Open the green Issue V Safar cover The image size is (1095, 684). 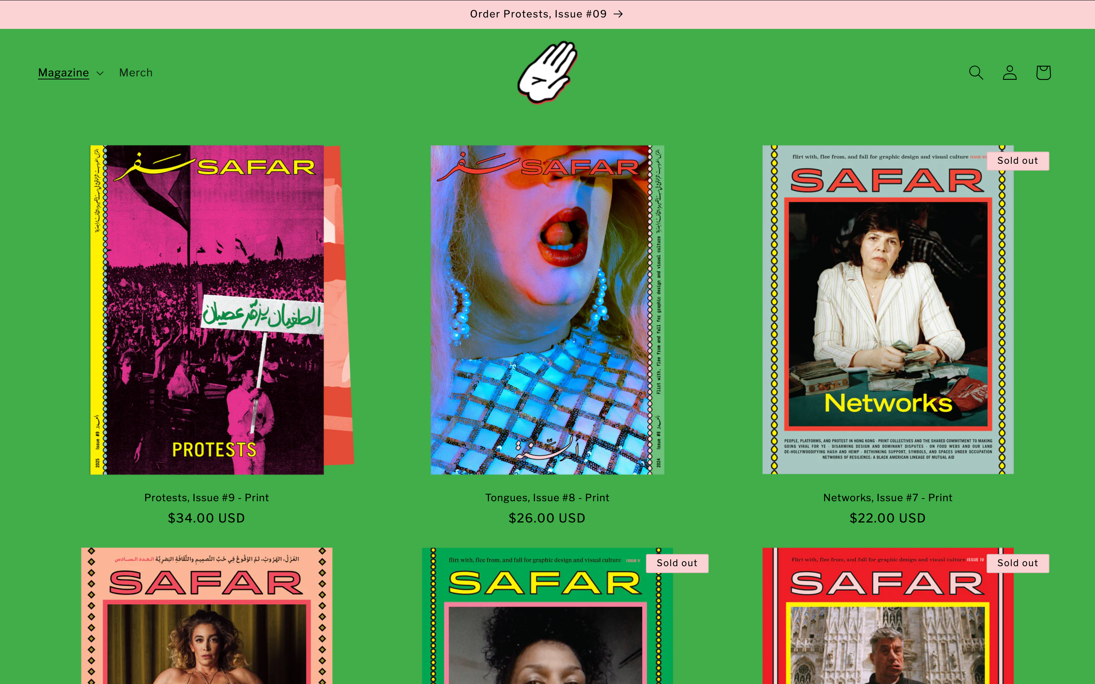click(x=547, y=616)
